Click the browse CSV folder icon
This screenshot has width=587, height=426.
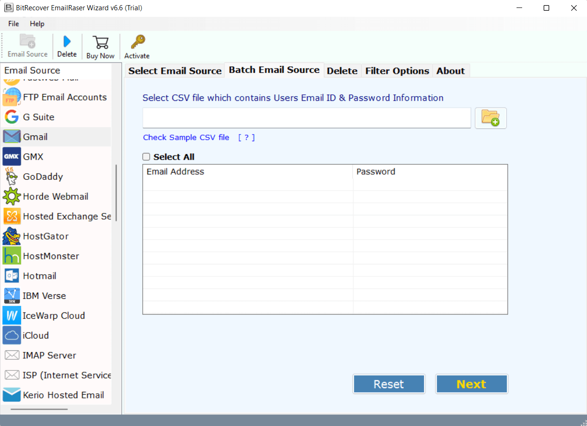[x=490, y=118]
